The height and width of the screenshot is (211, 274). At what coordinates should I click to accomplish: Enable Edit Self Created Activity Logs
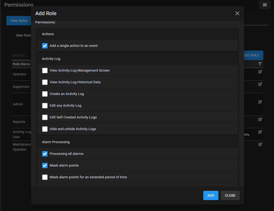click(x=45, y=117)
